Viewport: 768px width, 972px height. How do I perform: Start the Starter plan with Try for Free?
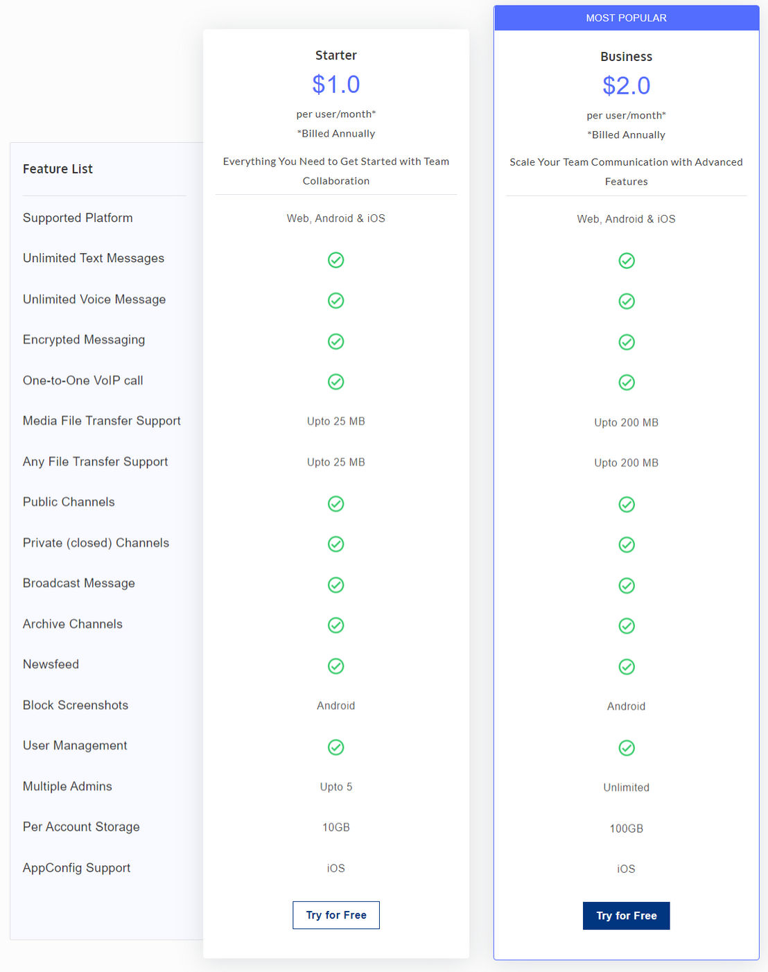(x=336, y=915)
